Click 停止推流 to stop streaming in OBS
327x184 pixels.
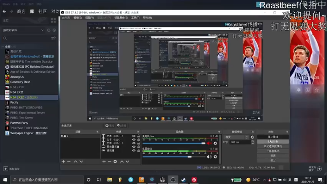tap(273, 137)
